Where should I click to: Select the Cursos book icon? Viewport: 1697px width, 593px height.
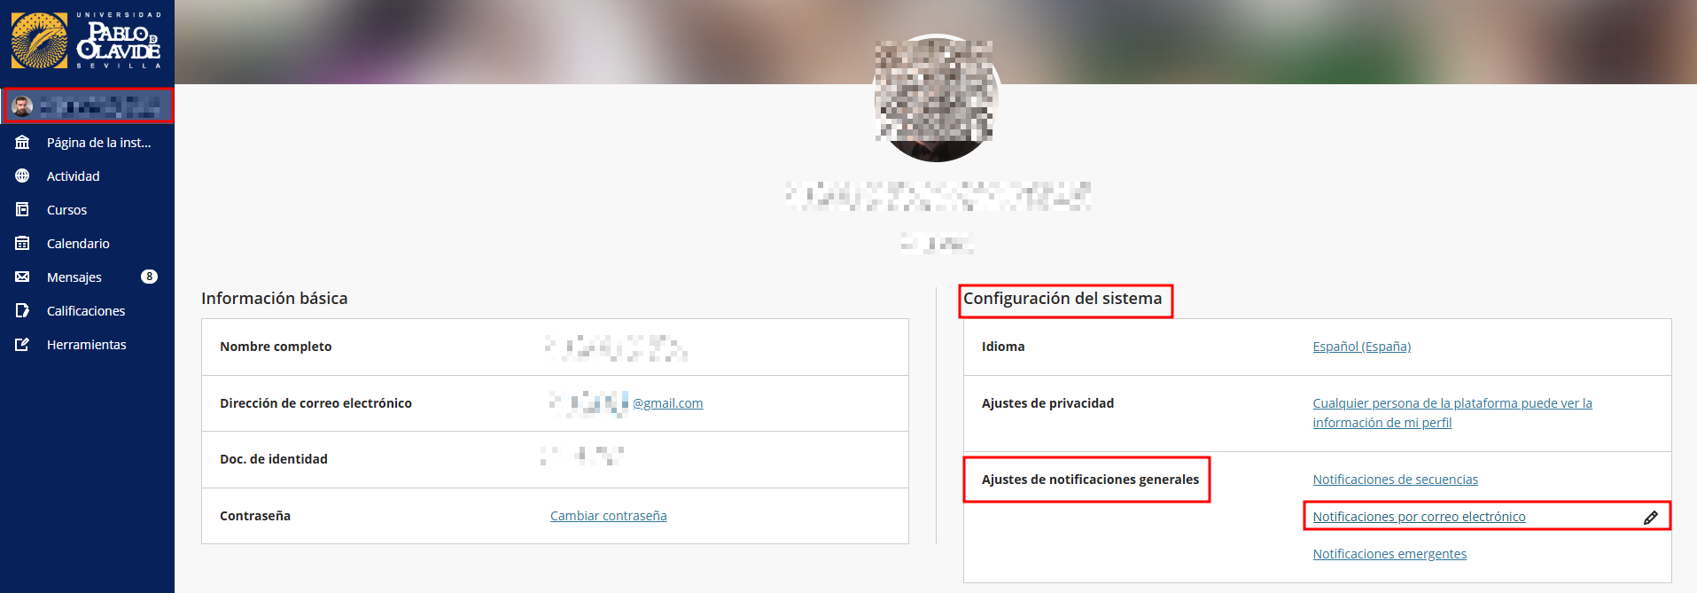(22, 210)
